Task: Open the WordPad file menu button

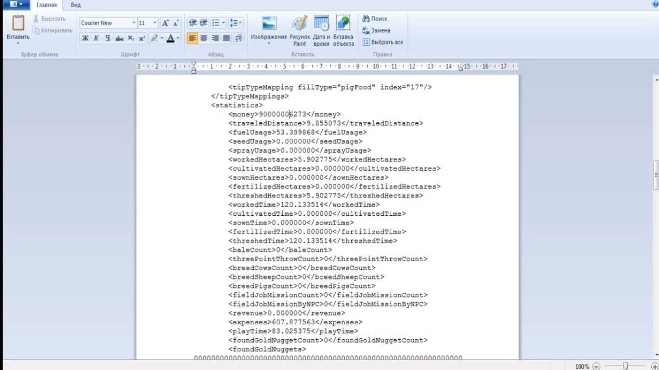Action: point(16,4)
